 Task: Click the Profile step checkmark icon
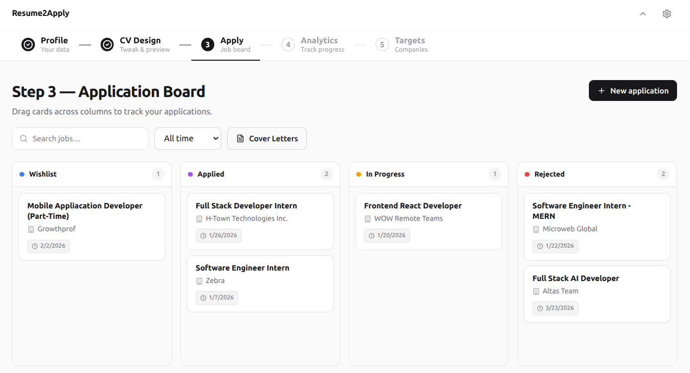click(28, 44)
